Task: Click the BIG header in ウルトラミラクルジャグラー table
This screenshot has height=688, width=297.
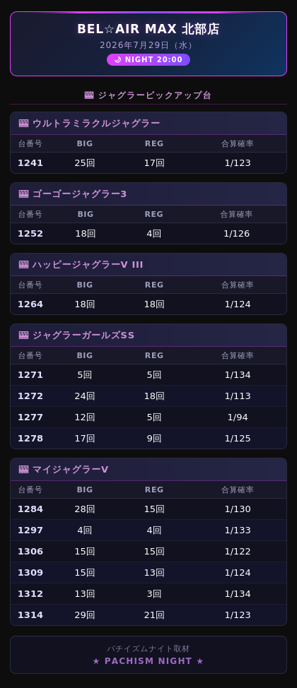Action: pyautogui.click(x=85, y=143)
